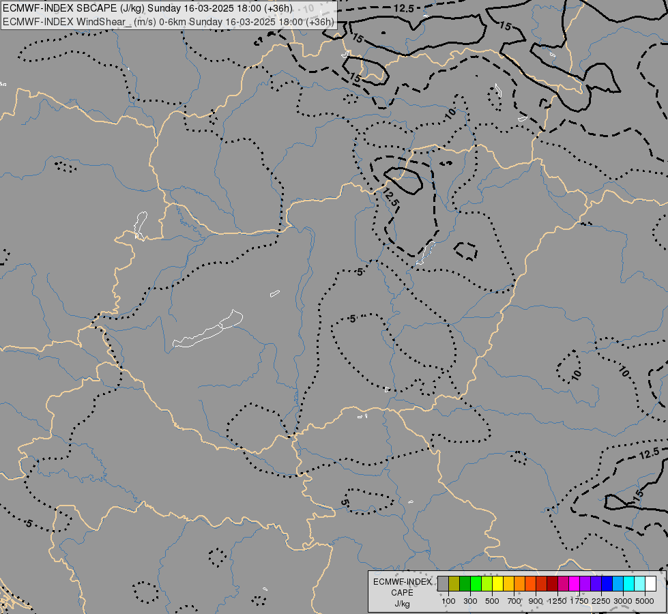Viewport: 668px width, 614px height.
Task: Pick the magenta legend swatch
Action: coord(575,583)
